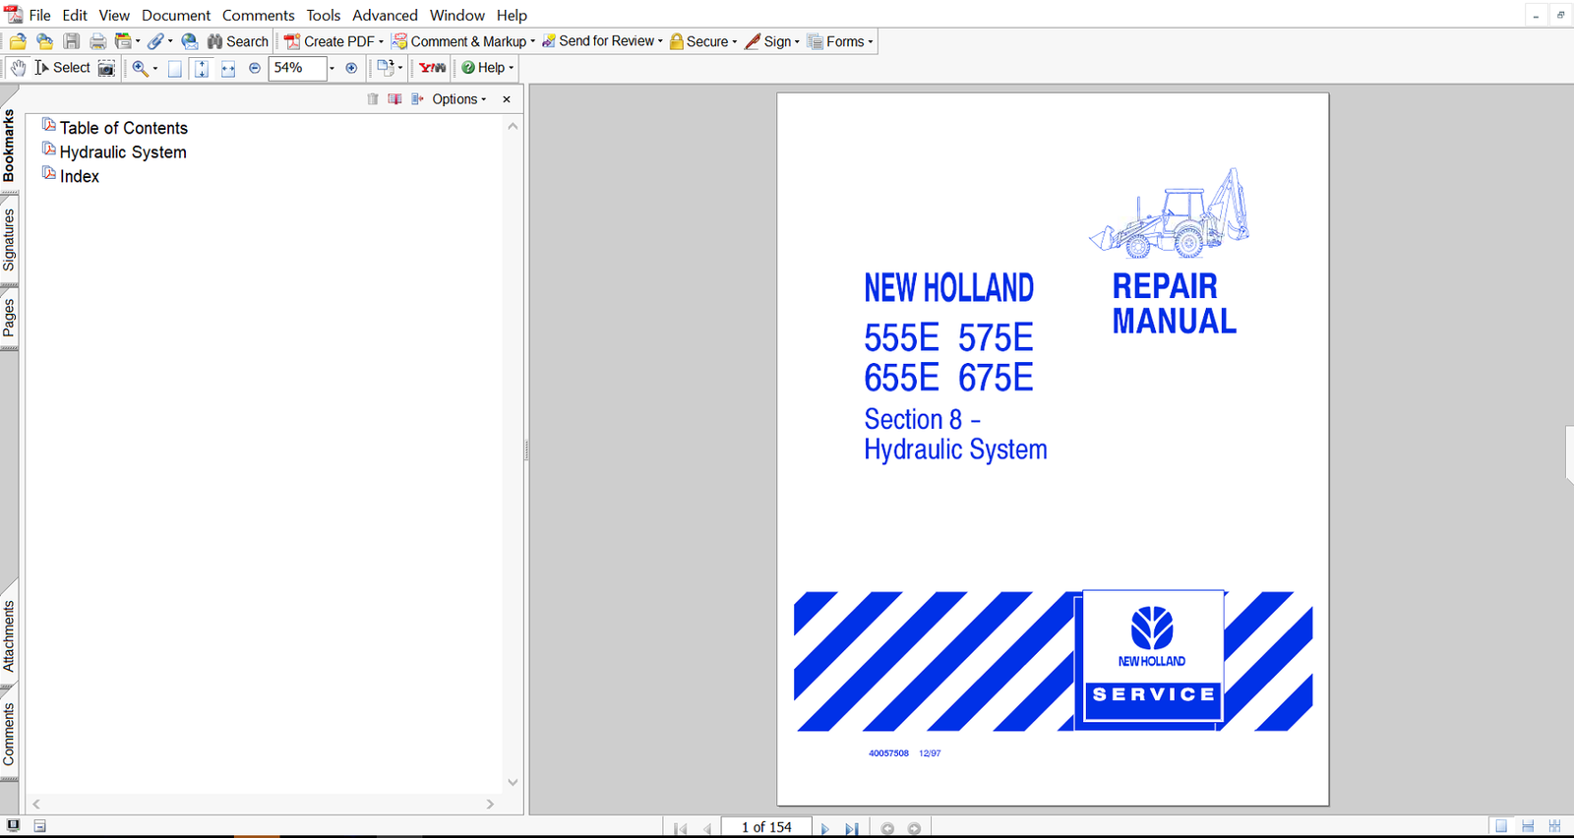Click the Save icon in toolbar
Viewport: 1574px width, 838px height.
click(72, 41)
